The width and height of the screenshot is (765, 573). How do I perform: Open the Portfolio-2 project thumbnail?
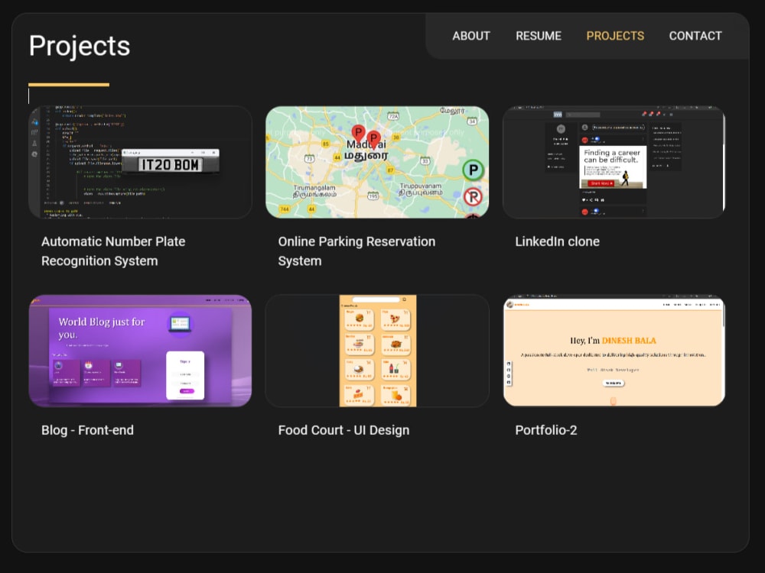point(614,351)
